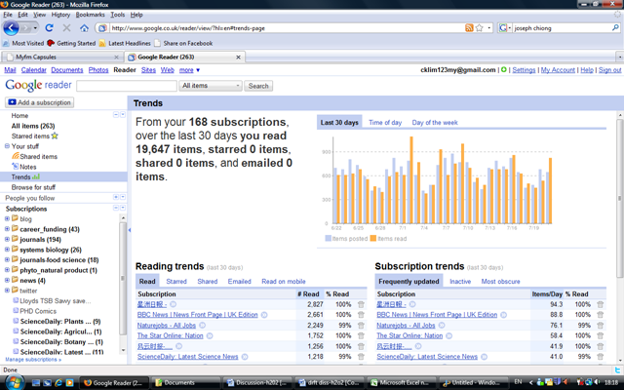Expand the career_funding folder
This screenshot has width=624, height=390.
(x=7, y=229)
